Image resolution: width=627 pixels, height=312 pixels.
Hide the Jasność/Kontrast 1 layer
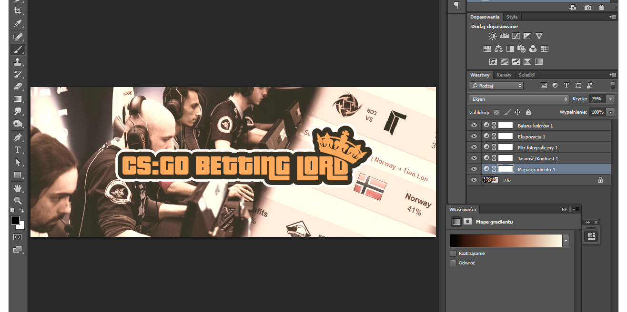pyautogui.click(x=474, y=158)
